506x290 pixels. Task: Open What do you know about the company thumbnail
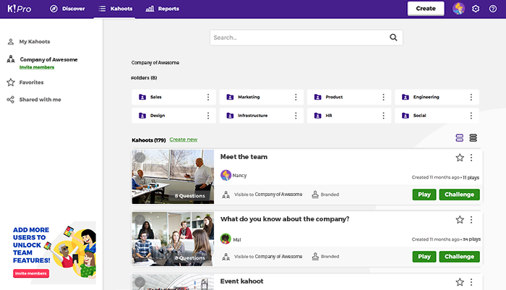click(x=173, y=239)
